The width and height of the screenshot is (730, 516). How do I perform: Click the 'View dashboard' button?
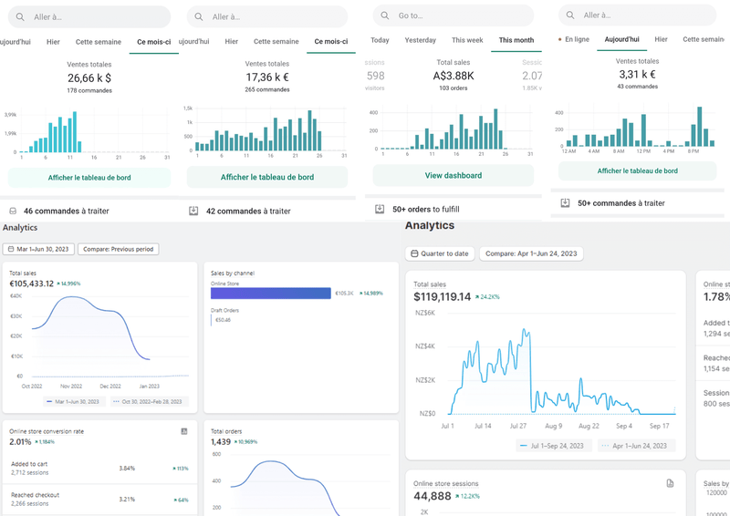pyautogui.click(x=453, y=175)
